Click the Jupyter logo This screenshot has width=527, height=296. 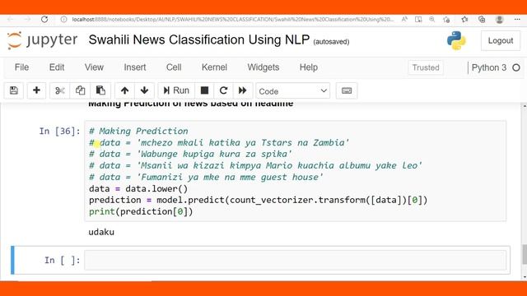click(42, 40)
